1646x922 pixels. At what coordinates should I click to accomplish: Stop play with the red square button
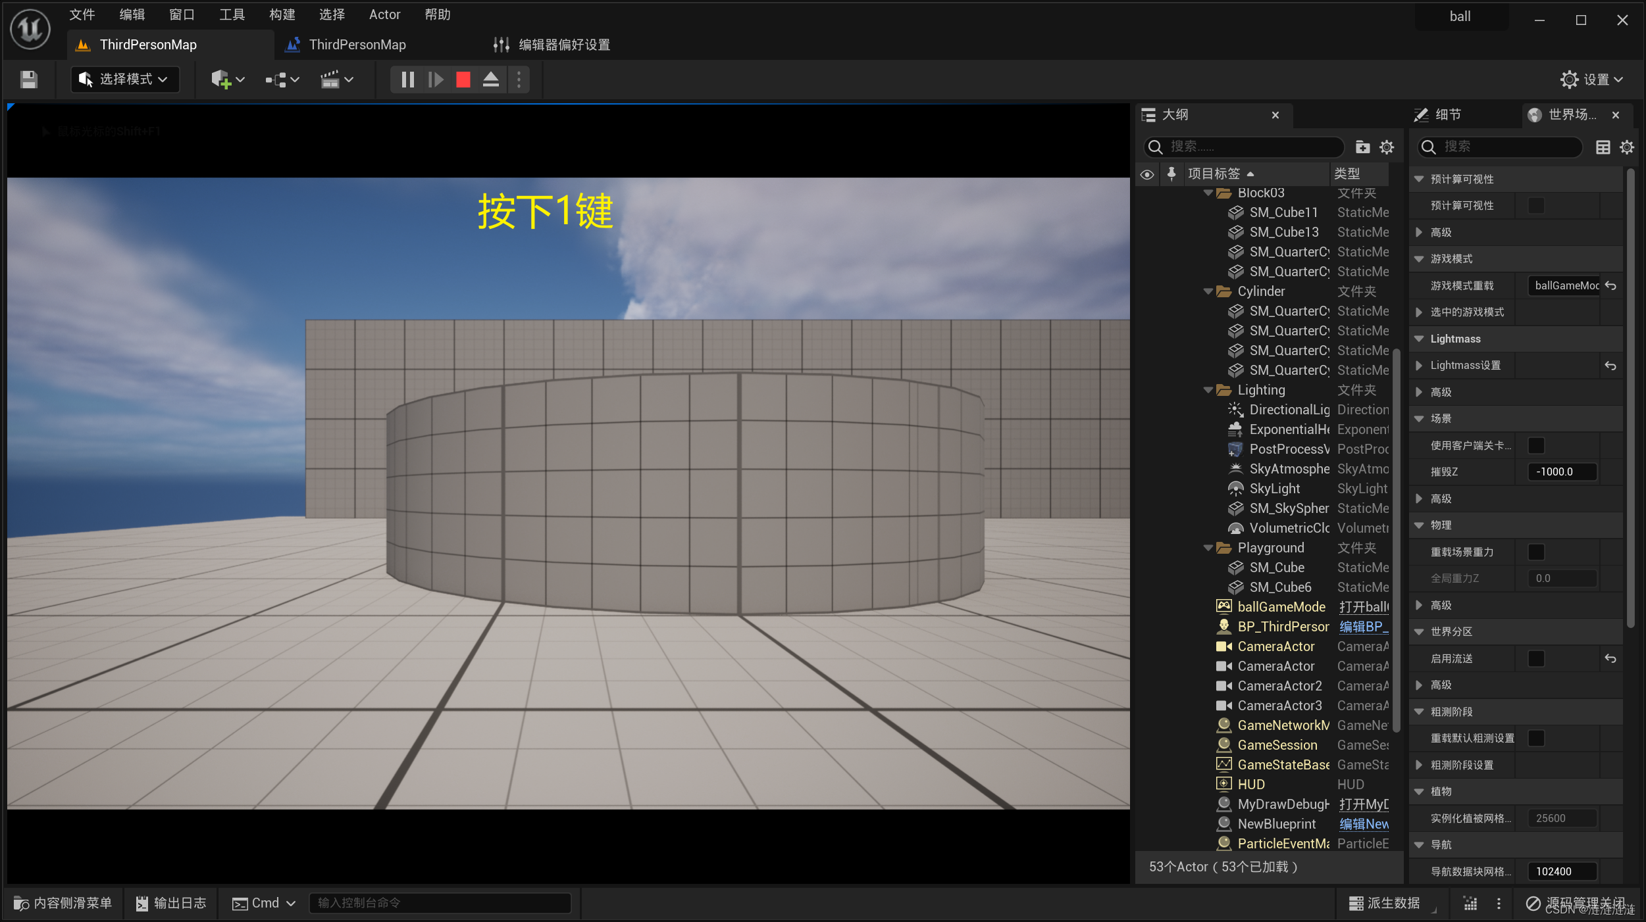463,80
